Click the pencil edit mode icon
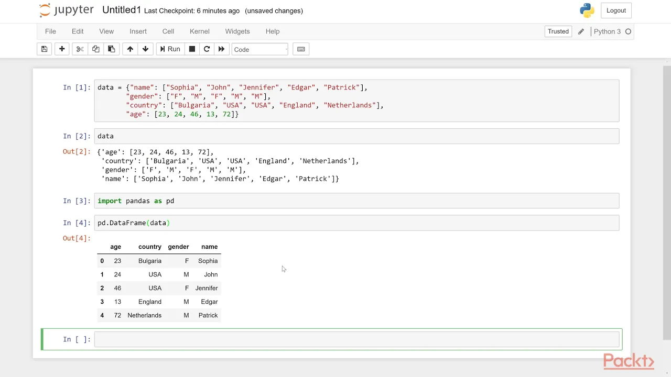The height and width of the screenshot is (377, 671). pos(581,31)
